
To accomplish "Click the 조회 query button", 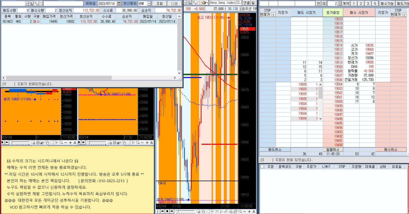I will [159, 4].
